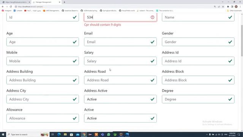Open the LinkedIn bookmark
The height and width of the screenshot is (137, 243).
[x=18, y=11]
